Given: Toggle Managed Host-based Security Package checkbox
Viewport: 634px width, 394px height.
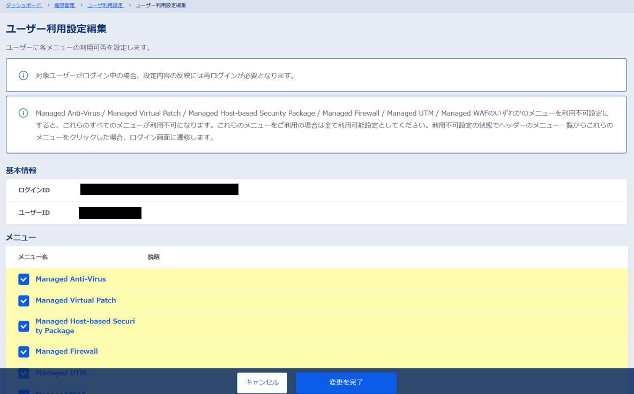Looking at the screenshot, I should (x=24, y=326).
